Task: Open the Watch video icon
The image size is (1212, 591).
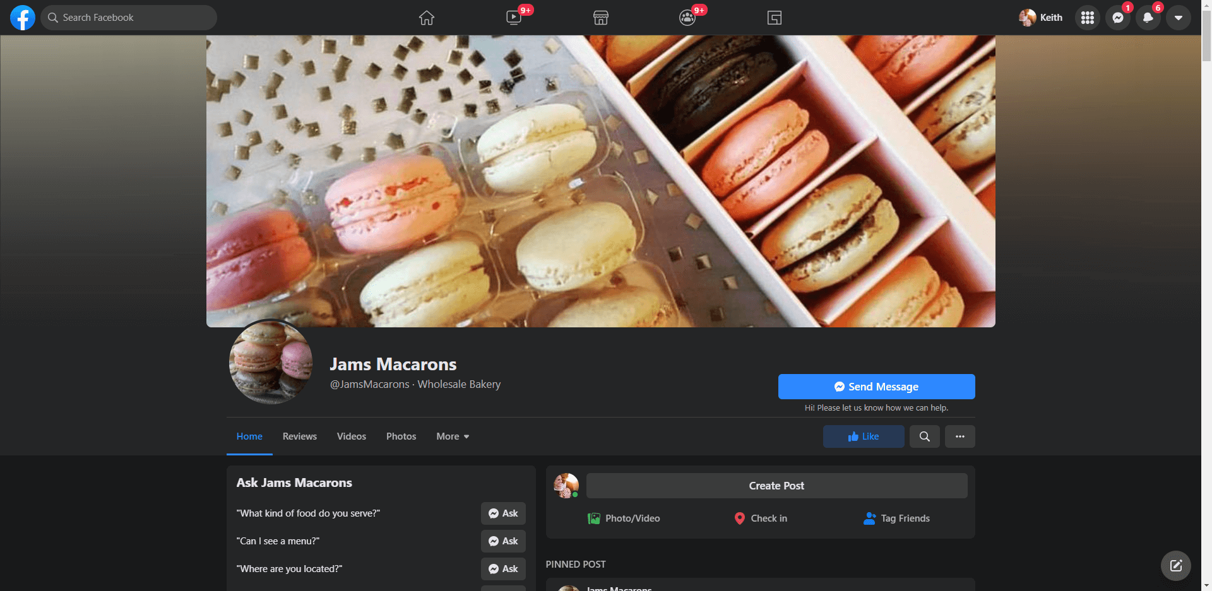Action: pos(514,18)
